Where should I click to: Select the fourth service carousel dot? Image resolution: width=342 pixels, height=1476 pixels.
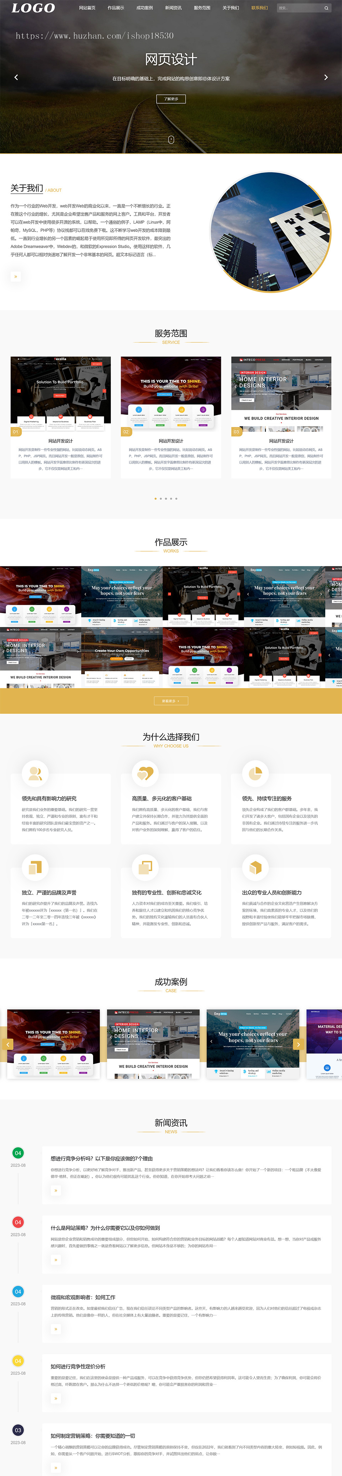pyautogui.click(x=171, y=499)
